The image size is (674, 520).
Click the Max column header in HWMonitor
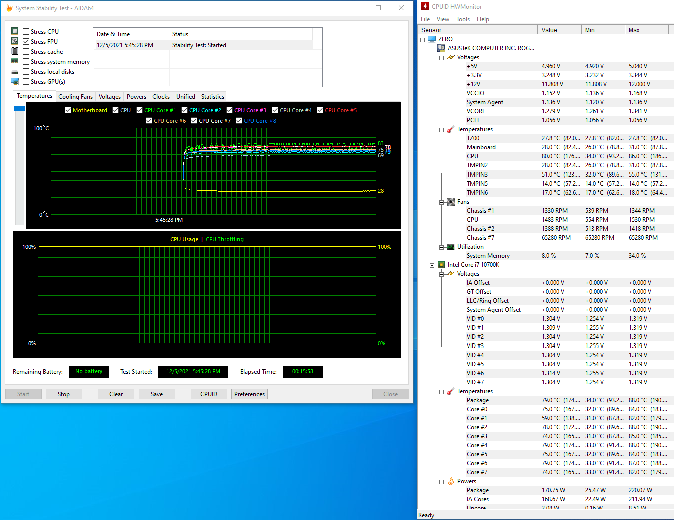click(x=647, y=30)
